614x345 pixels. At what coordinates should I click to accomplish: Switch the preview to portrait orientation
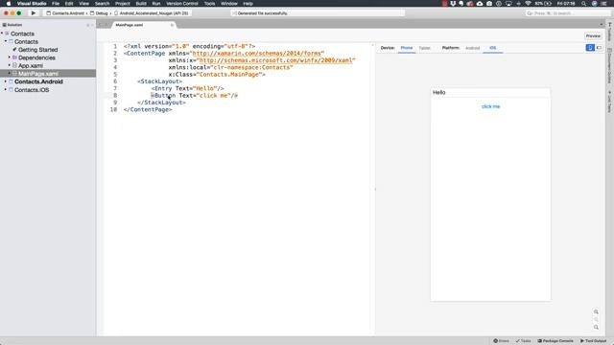click(x=590, y=47)
